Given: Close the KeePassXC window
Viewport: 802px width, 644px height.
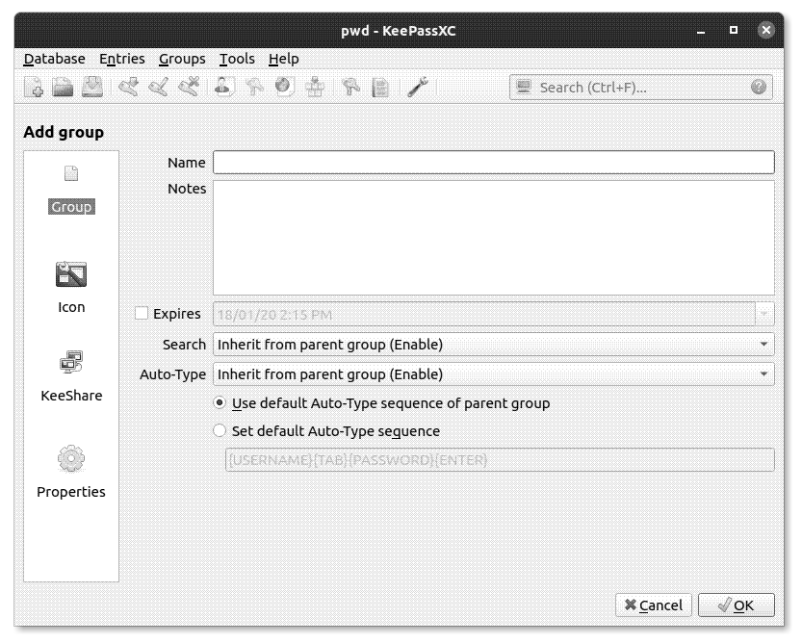Looking at the screenshot, I should point(765,30).
